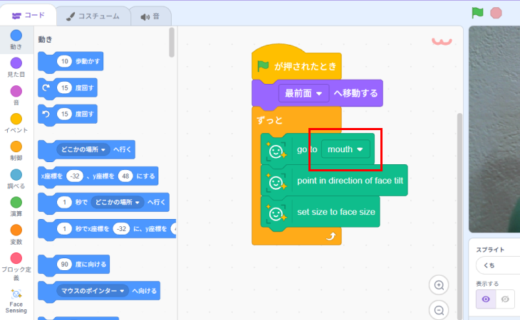
Task: Select the イベント events category
Action: (x=16, y=122)
